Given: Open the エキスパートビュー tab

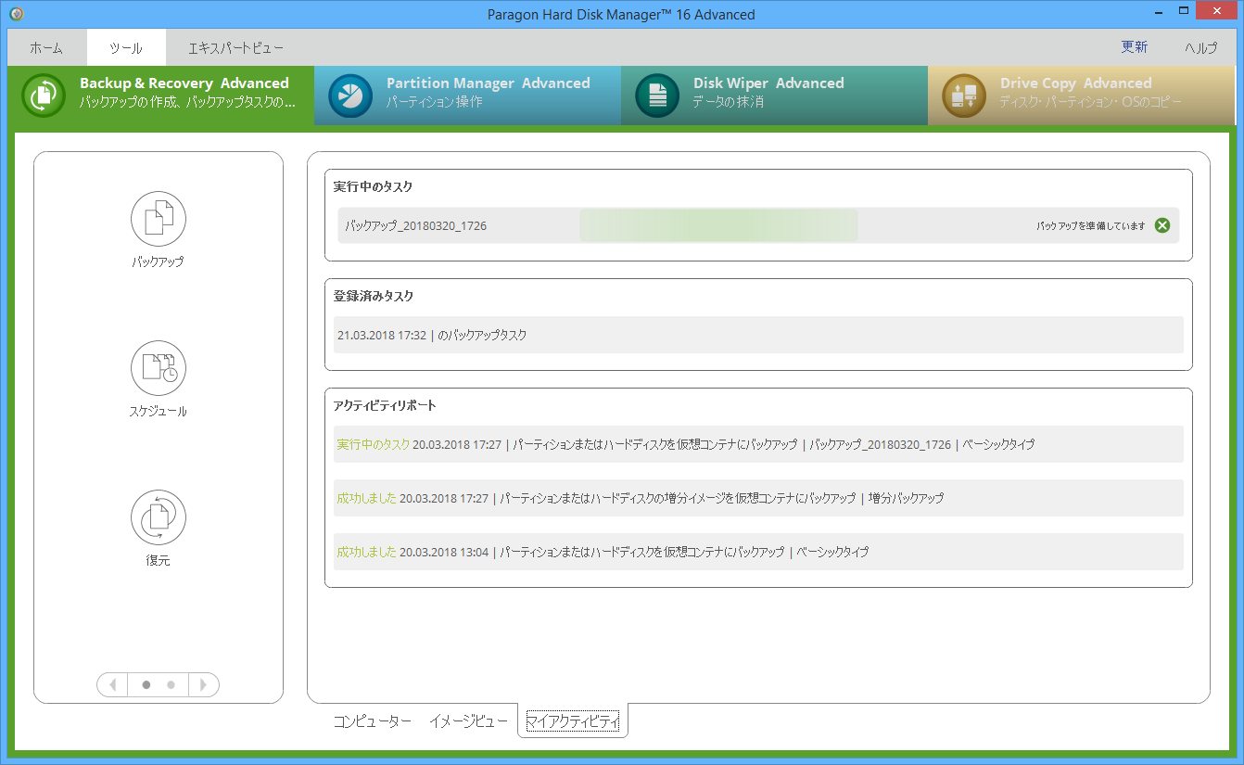Looking at the screenshot, I should (235, 47).
